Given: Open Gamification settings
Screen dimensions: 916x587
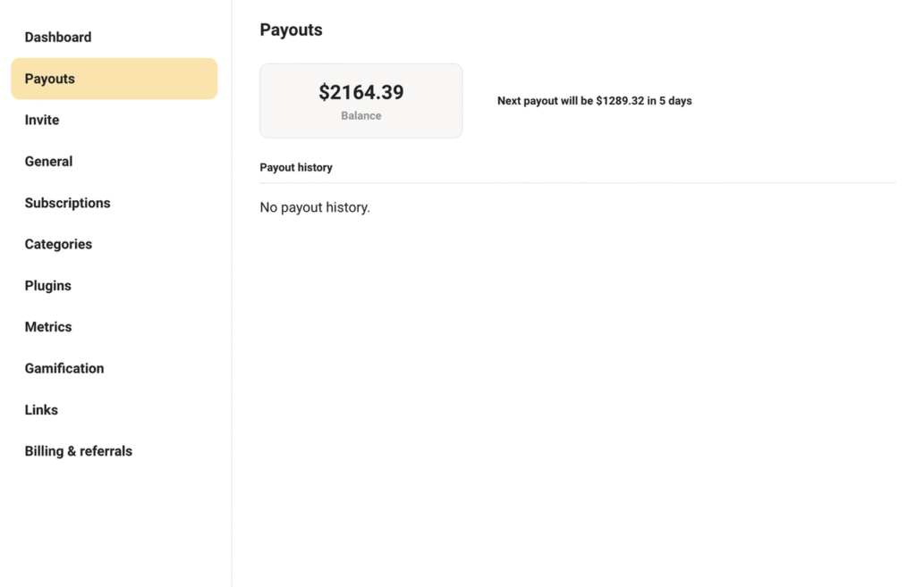Looking at the screenshot, I should tap(64, 368).
